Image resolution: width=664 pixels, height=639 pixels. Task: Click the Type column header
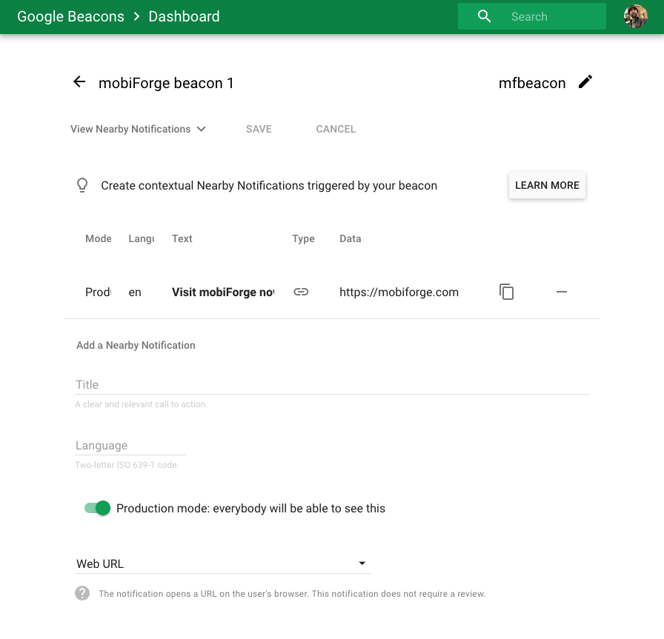pyautogui.click(x=303, y=238)
